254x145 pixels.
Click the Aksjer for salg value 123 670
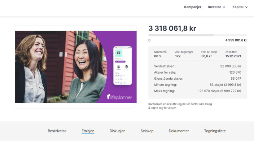click(x=235, y=72)
